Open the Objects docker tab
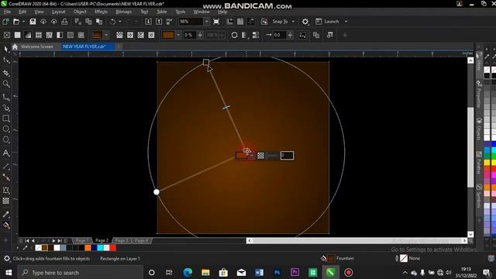Viewport: 496px width, 279px height. tap(479, 129)
